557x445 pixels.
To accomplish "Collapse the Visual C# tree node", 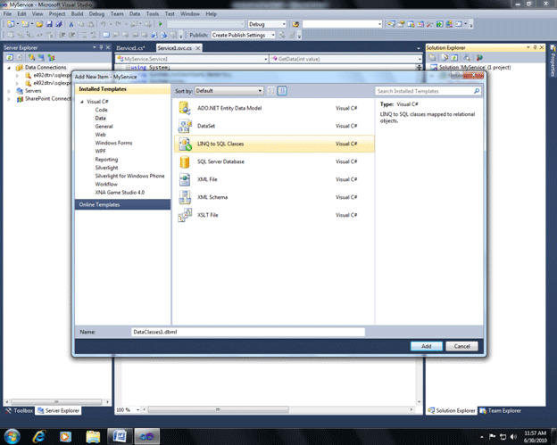I will 82,102.
